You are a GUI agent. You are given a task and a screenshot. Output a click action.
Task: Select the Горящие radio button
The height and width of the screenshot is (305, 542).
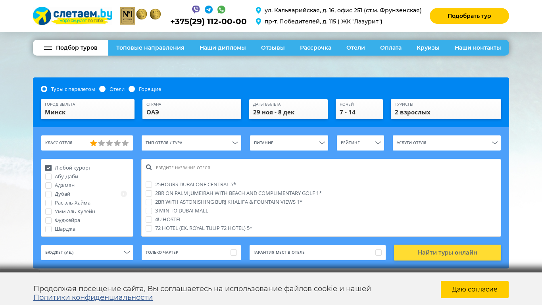(x=132, y=89)
